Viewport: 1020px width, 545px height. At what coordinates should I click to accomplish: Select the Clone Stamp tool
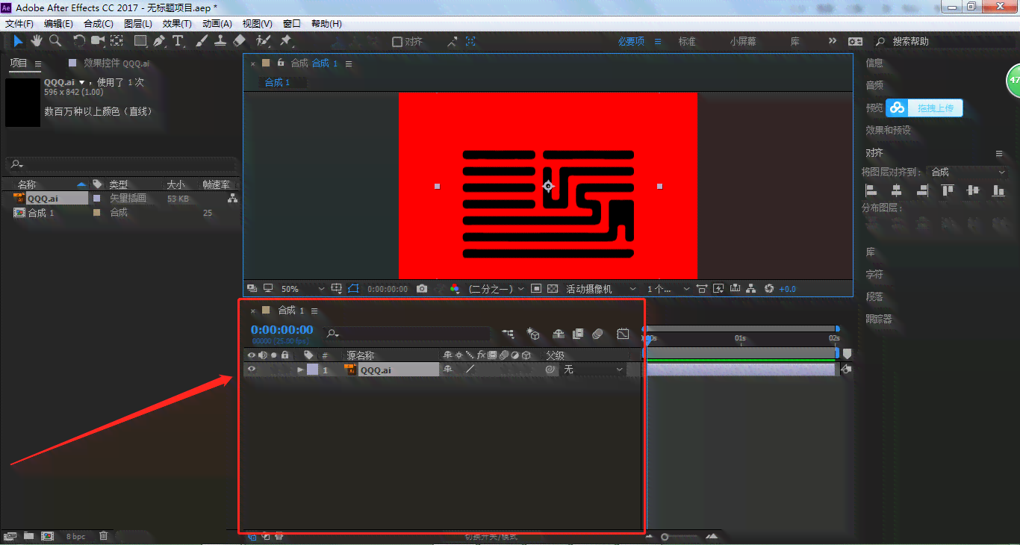pyautogui.click(x=220, y=41)
